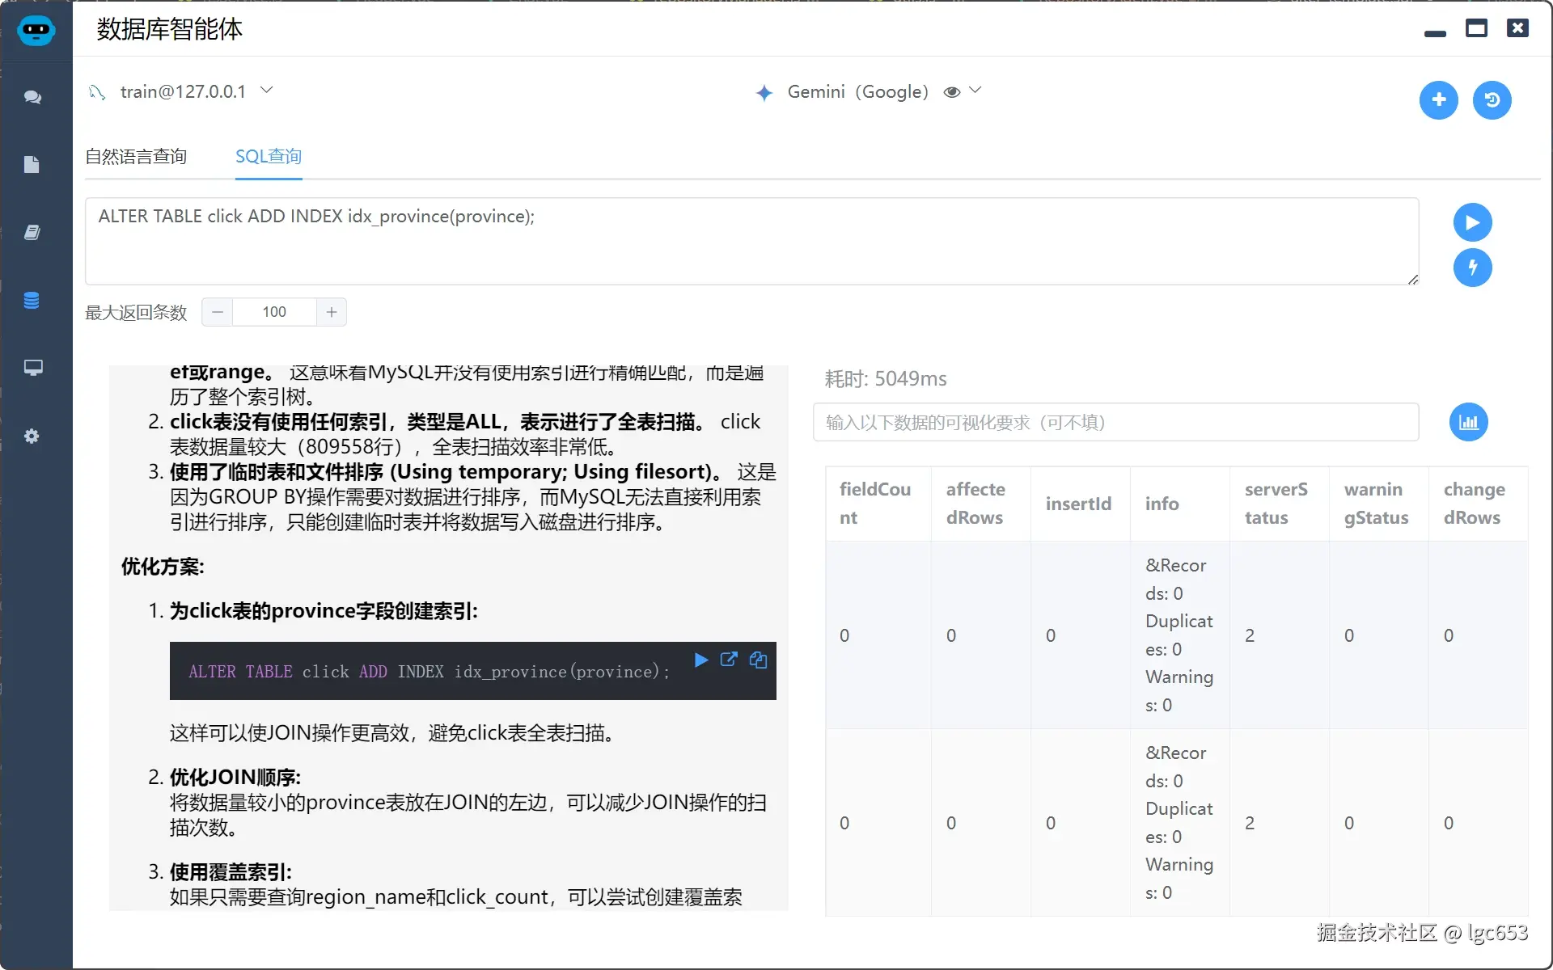The width and height of the screenshot is (1553, 970).
Task: Open the query log book icon
Action: 32,233
